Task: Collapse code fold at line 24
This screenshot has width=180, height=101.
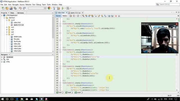Action: coord(60,24)
